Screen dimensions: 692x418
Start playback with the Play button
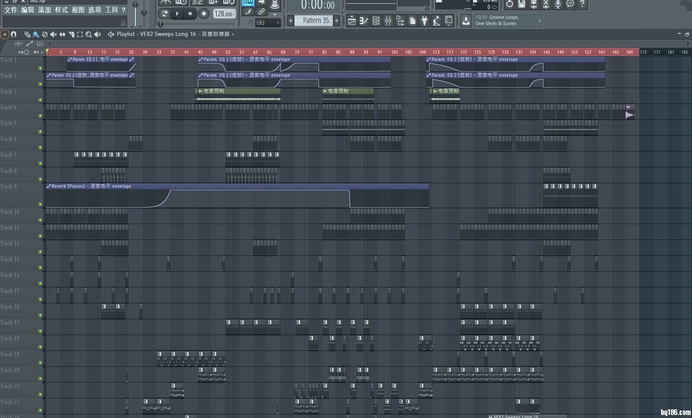point(177,14)
